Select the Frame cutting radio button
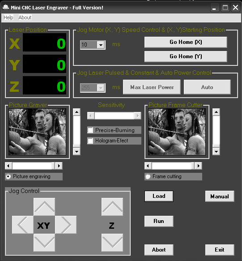 pos(148,176)
